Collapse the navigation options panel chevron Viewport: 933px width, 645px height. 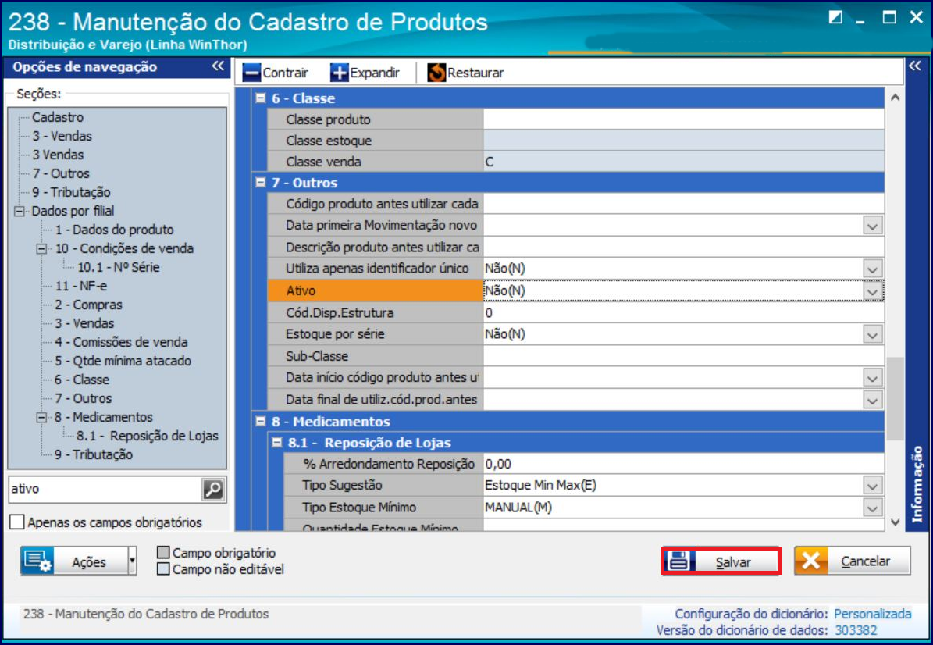click(218, 66)
